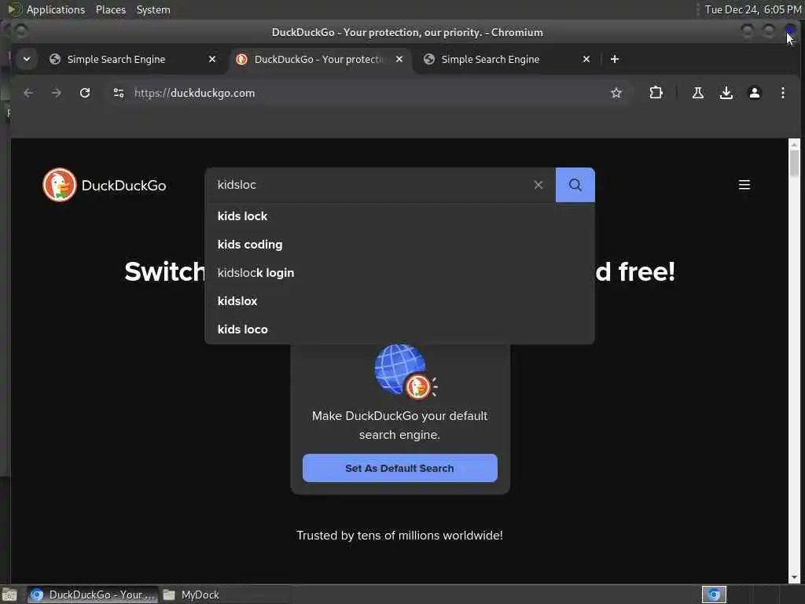Click the page vertical scrollbar thumb
The height and width of the screenshot is (604, 805).
(x=794, y=163)
